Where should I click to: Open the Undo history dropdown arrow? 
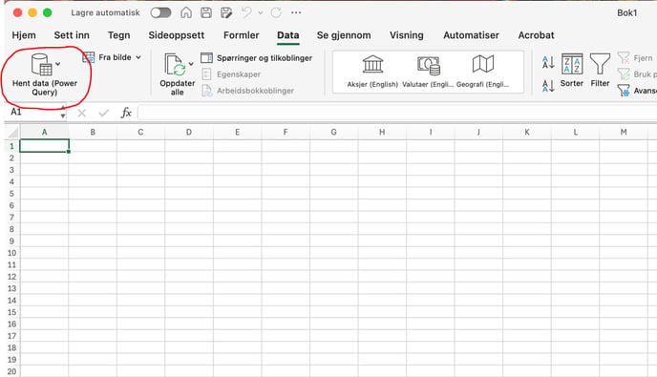(x=260, y=13)
